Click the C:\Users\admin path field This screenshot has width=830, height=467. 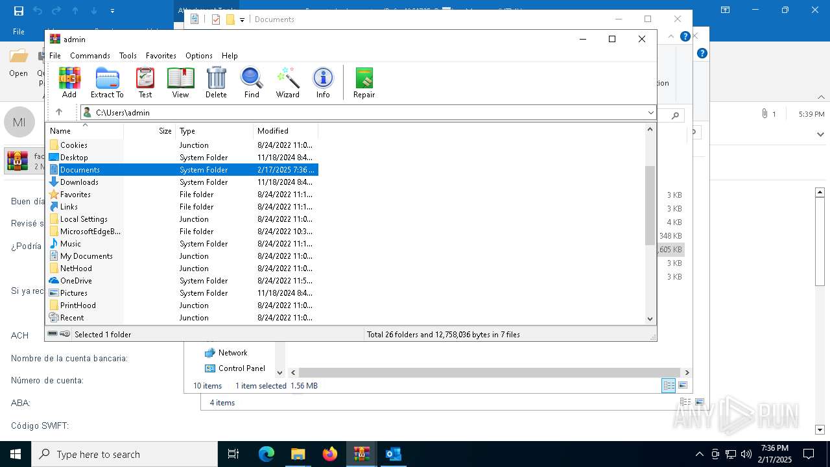[x=368, y=113]
